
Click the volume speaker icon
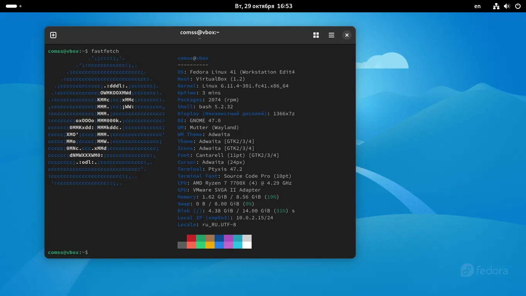(507, 6)
